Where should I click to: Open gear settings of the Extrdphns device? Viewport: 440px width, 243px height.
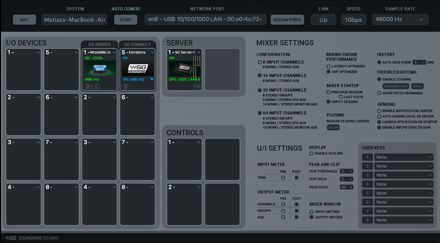coord(126,86)
